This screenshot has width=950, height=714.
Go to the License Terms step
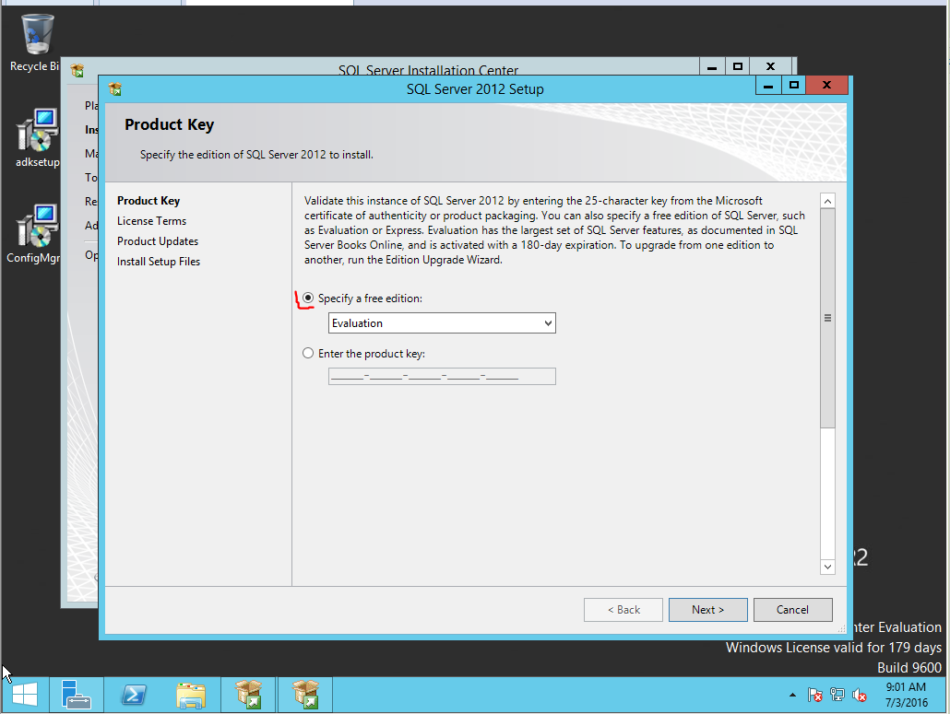coord(151,221)
